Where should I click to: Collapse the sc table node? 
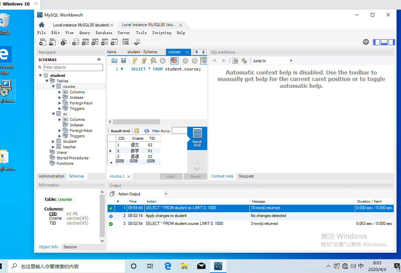point(54,114)
